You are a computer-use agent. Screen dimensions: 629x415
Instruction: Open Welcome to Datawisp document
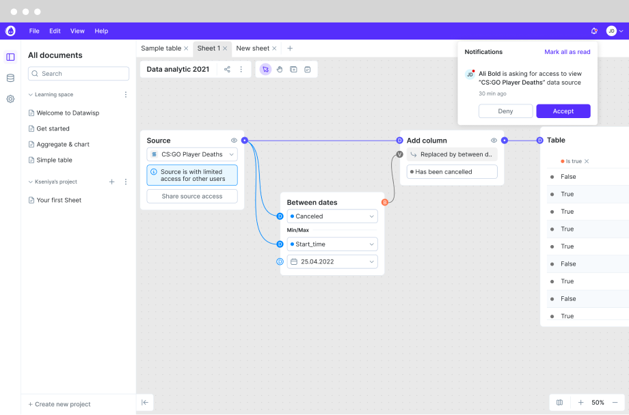(64, 113)
